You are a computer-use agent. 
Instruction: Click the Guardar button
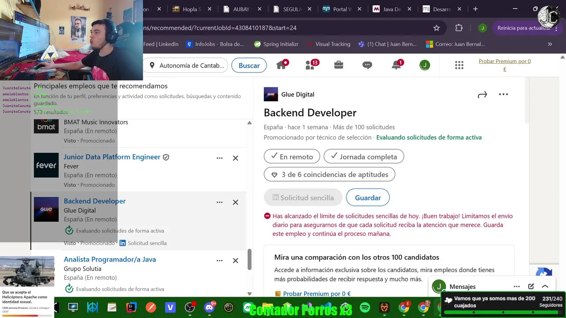pyautogui.click(x=367, y=197)
